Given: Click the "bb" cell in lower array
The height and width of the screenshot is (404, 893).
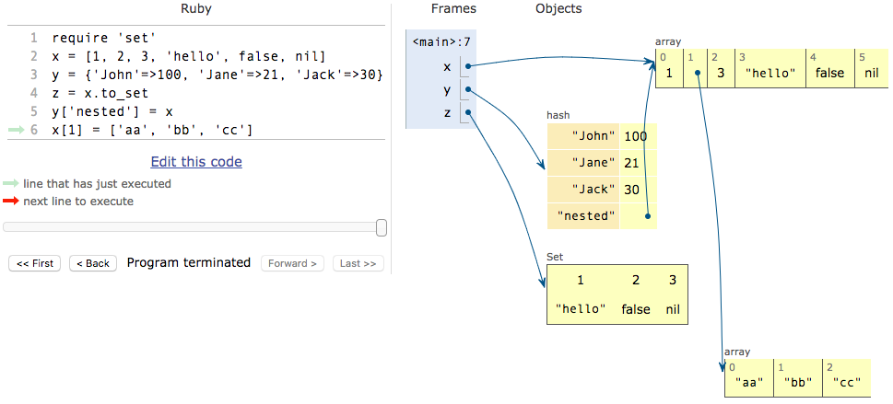Looking at the screenshot, I should [797, 381].
